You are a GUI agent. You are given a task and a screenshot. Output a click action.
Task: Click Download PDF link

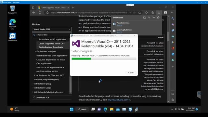(x=41, y=97)
